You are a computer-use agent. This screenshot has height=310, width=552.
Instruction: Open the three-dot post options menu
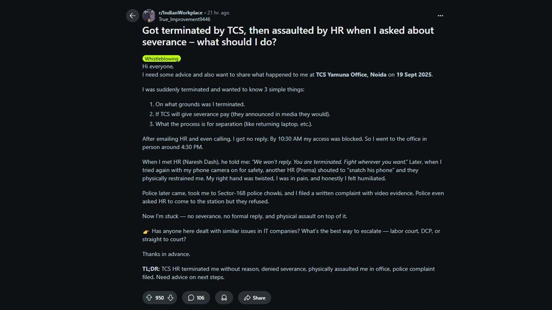[440, 16]
